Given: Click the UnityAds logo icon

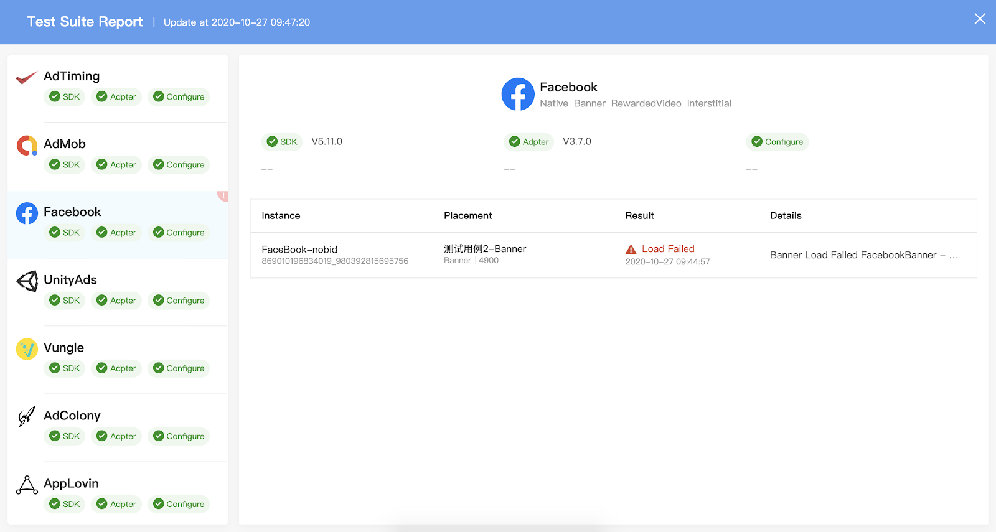Looking at the screenshot, I should 27,281.
